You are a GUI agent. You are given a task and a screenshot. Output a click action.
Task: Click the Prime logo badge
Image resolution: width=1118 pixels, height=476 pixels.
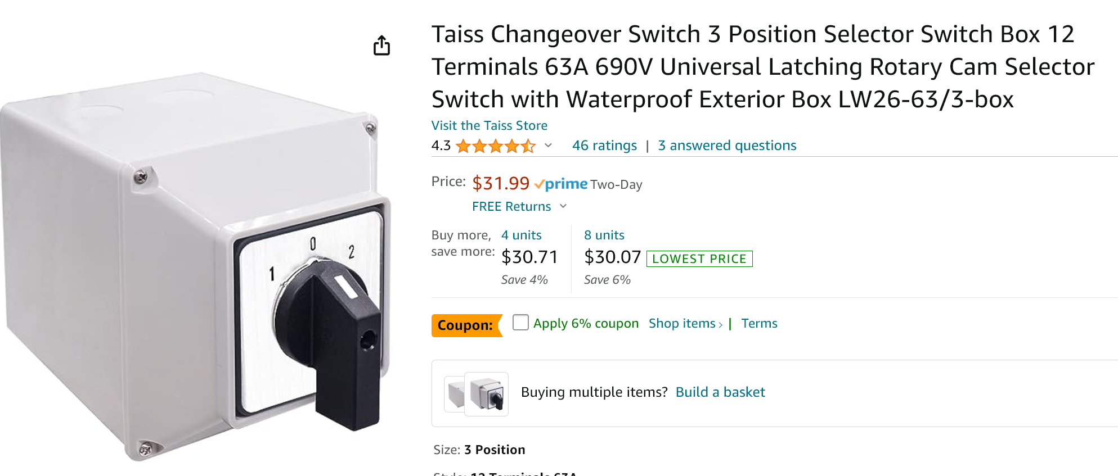coord(561,184)
